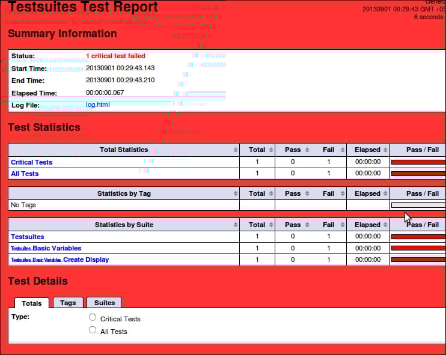Click the All Tests pass/fail bar
The image size is (446, 355).
tap(418, 174)
